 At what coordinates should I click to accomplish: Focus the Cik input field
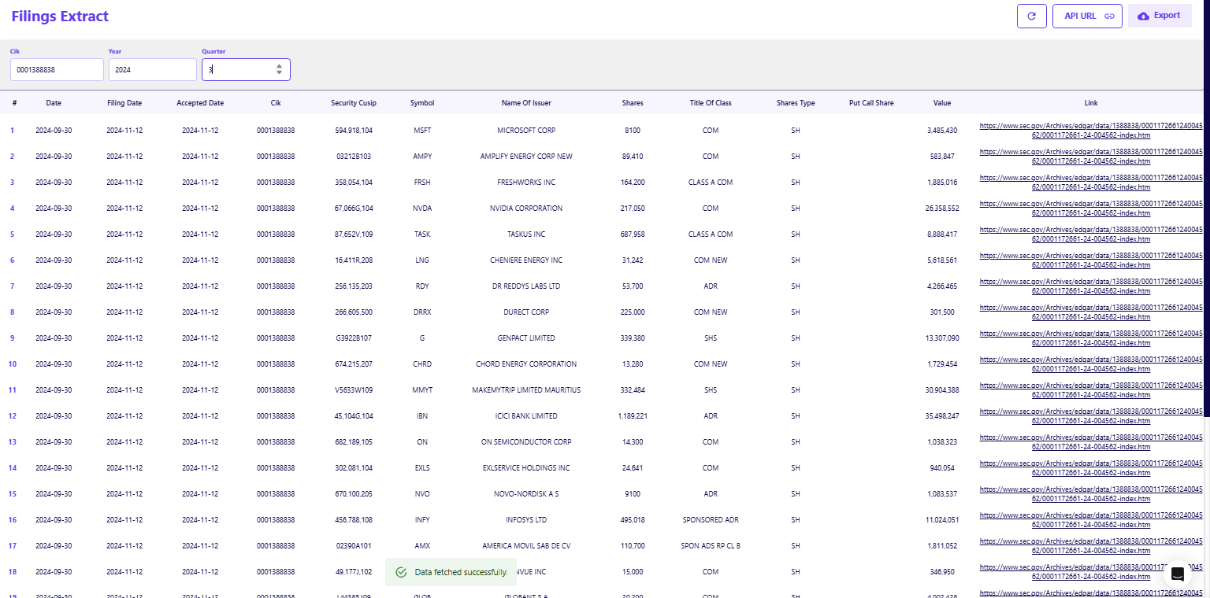[x=57, y=69]
